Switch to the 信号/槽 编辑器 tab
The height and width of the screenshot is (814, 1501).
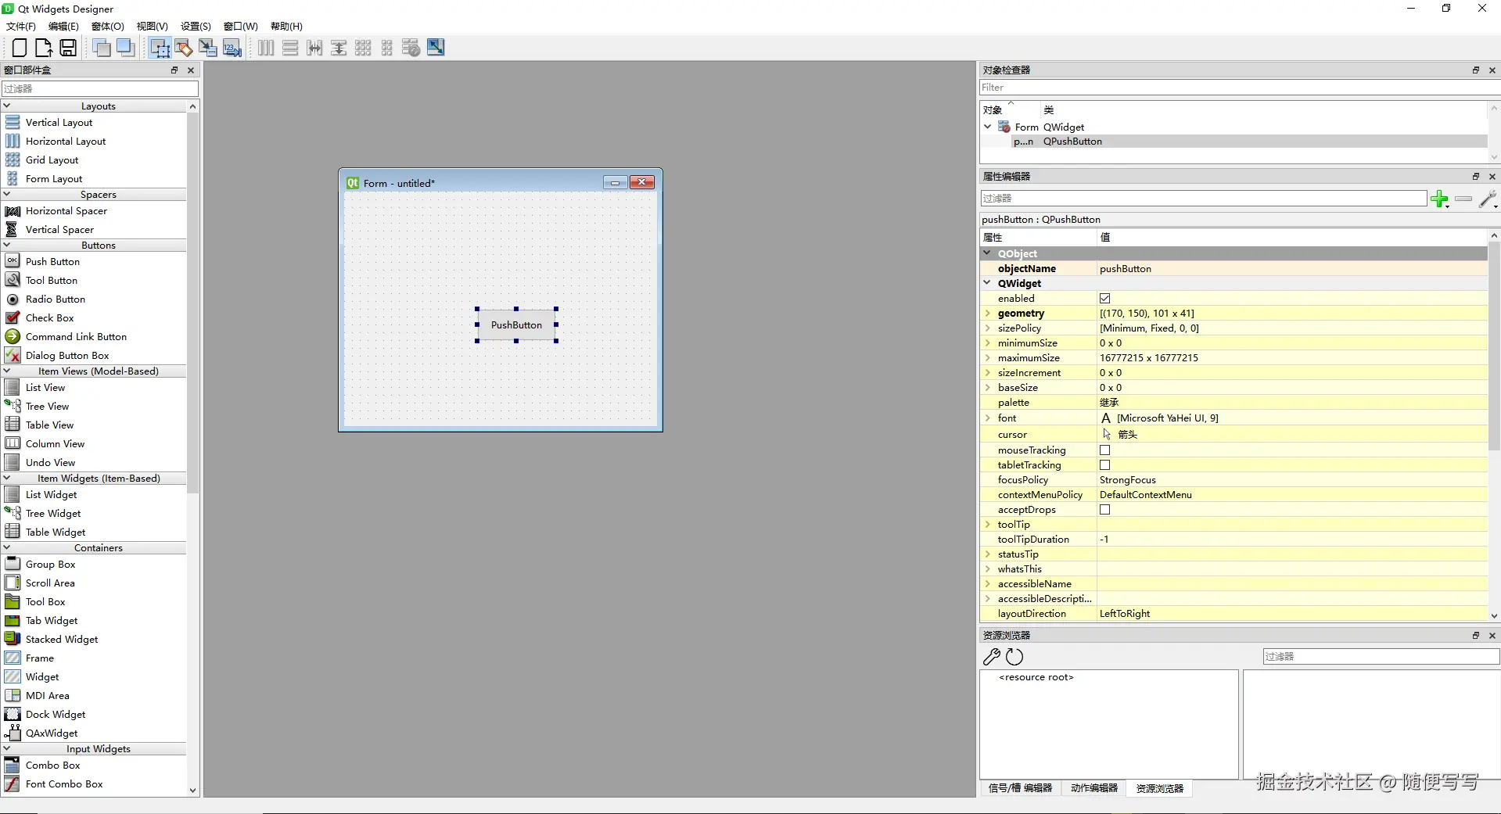(x=1021, y=788)
